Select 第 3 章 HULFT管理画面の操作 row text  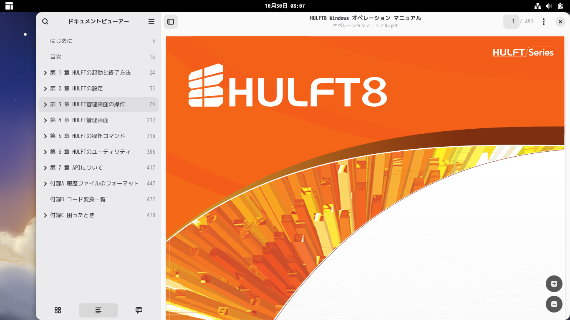pos(88,104)
